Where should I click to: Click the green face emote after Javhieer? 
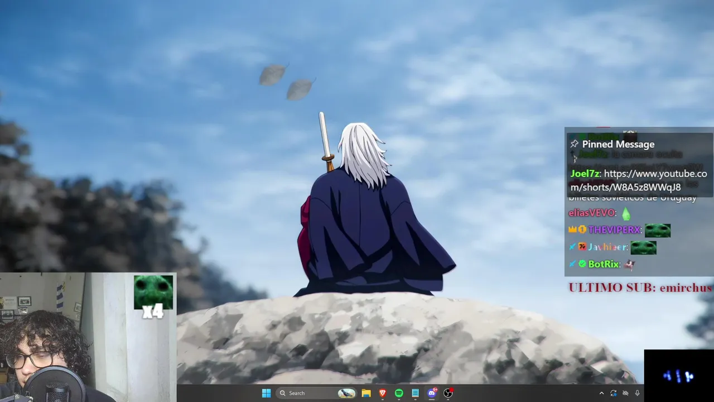[x=644, y=247]
